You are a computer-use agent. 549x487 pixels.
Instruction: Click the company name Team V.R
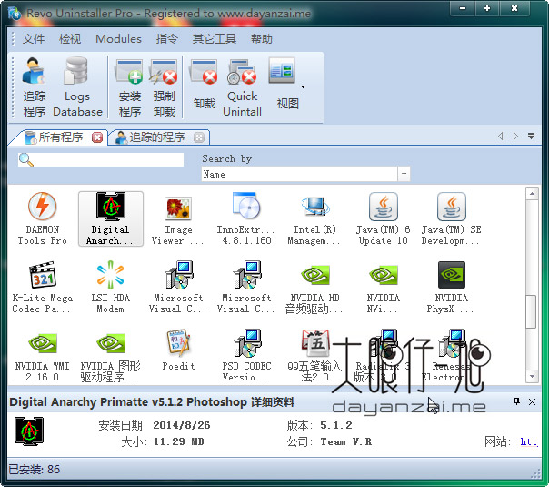pos(346,441)
